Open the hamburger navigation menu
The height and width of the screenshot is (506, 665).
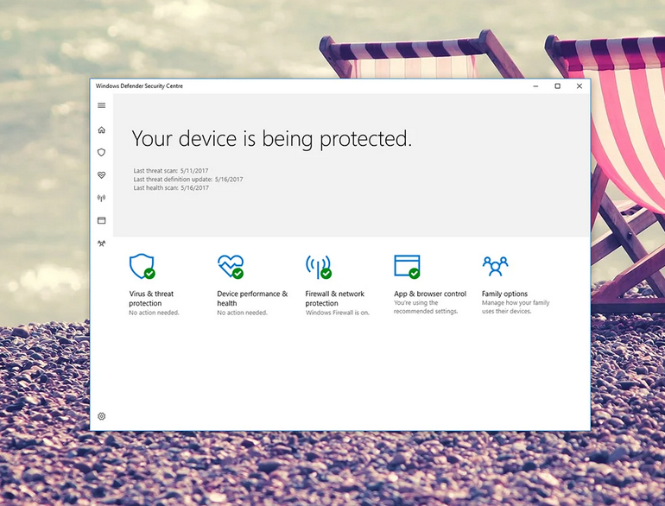(101, 105)
